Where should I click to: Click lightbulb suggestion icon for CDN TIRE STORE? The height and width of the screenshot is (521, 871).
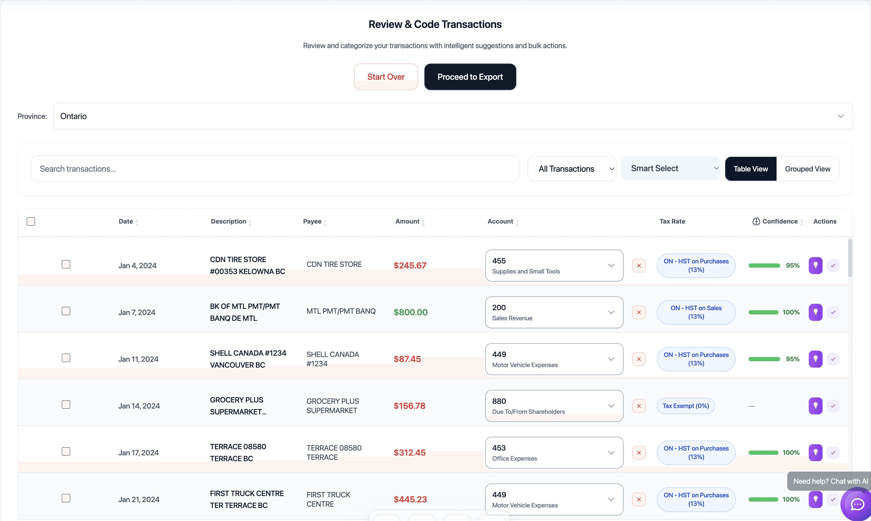coord(815,265)
